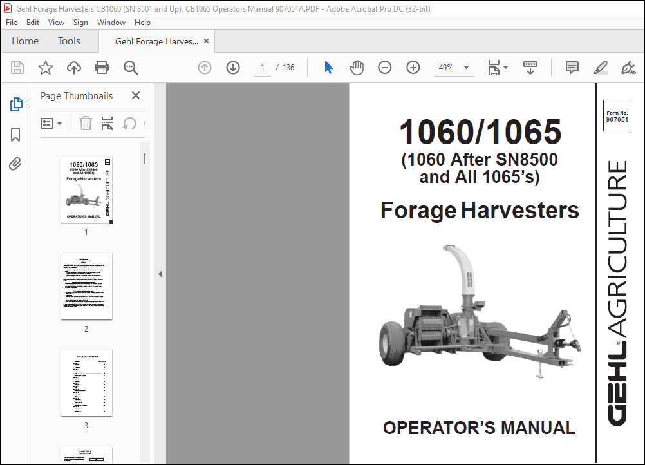Select page 1 thumbnail
This screenshot has width=645, height=465.
pyautogui.click(x=86, y=190)
